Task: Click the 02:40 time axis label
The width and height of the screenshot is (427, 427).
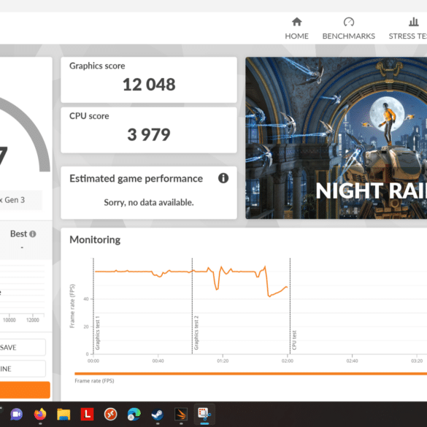Action: 352,361
